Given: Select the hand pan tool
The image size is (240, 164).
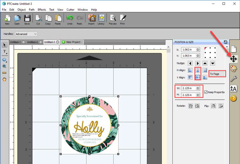Looking at the screenshot, I should [4, 79].
